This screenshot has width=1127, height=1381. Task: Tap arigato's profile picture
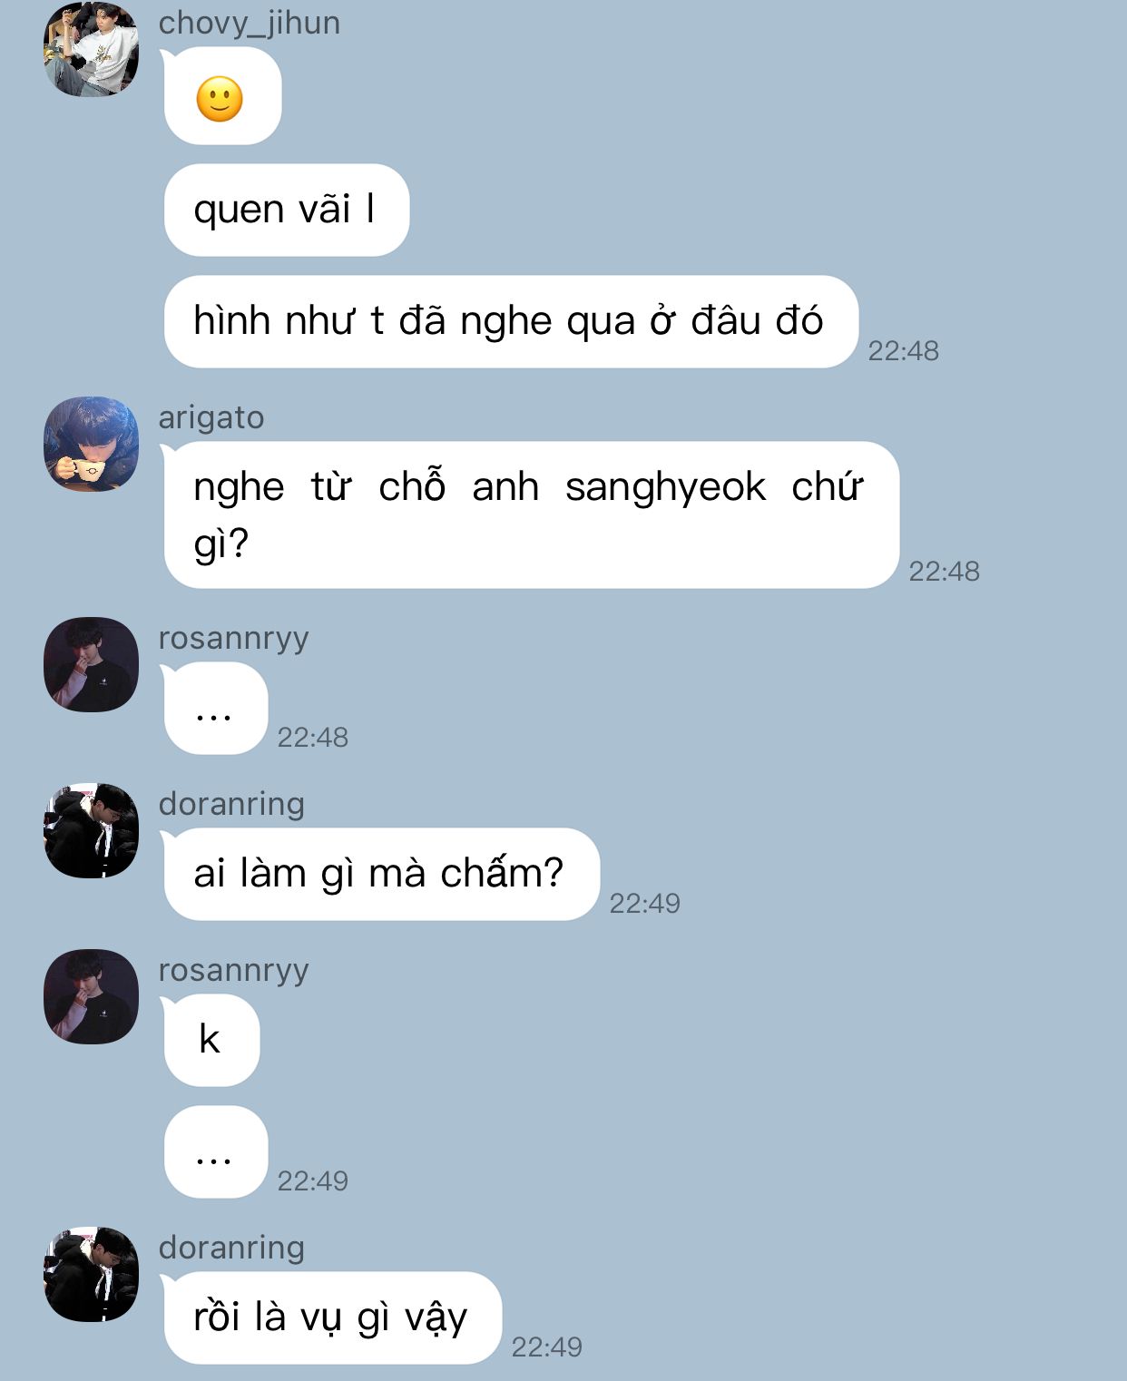pos(92,444)
